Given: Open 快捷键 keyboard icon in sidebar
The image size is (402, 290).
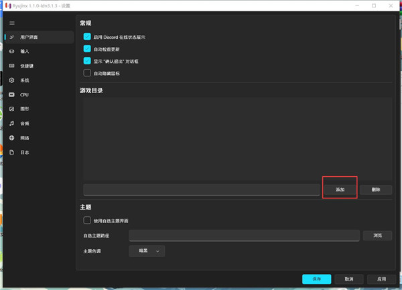Looking at the screenshot, I should [11, 66].
